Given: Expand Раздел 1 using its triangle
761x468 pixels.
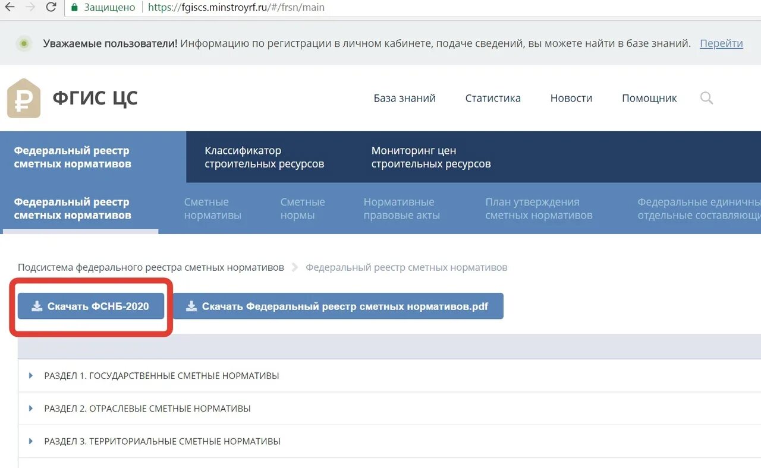Looking at the screenshot, I should (31, 375).
